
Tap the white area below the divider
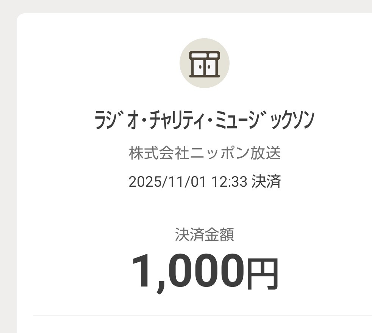(x=203, y=325)
